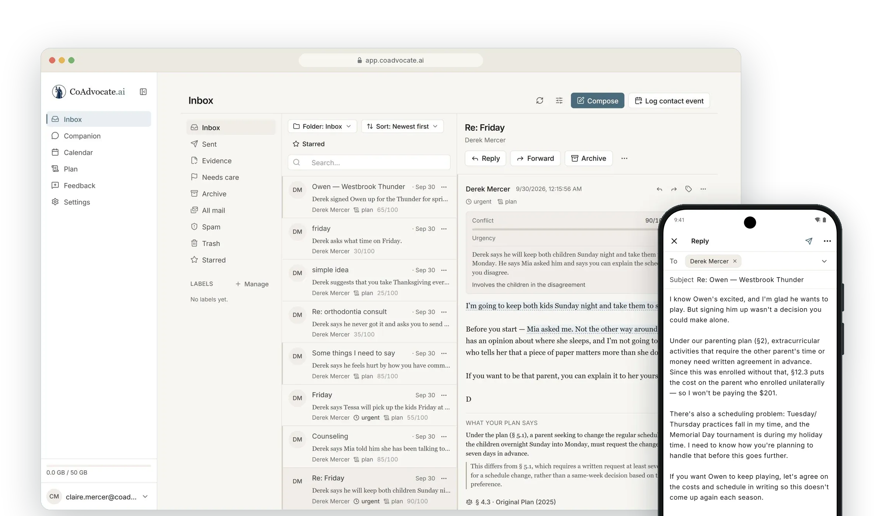The image size is (885, 516).
Task: Open more options in mobile Reply header
Action: coord(827,241)
